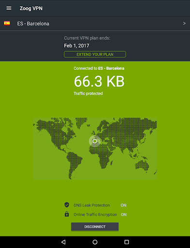Screen dimensions: 190x248
Task: Click EXTEND YOUR PLAN button
Action: [95, 54]
